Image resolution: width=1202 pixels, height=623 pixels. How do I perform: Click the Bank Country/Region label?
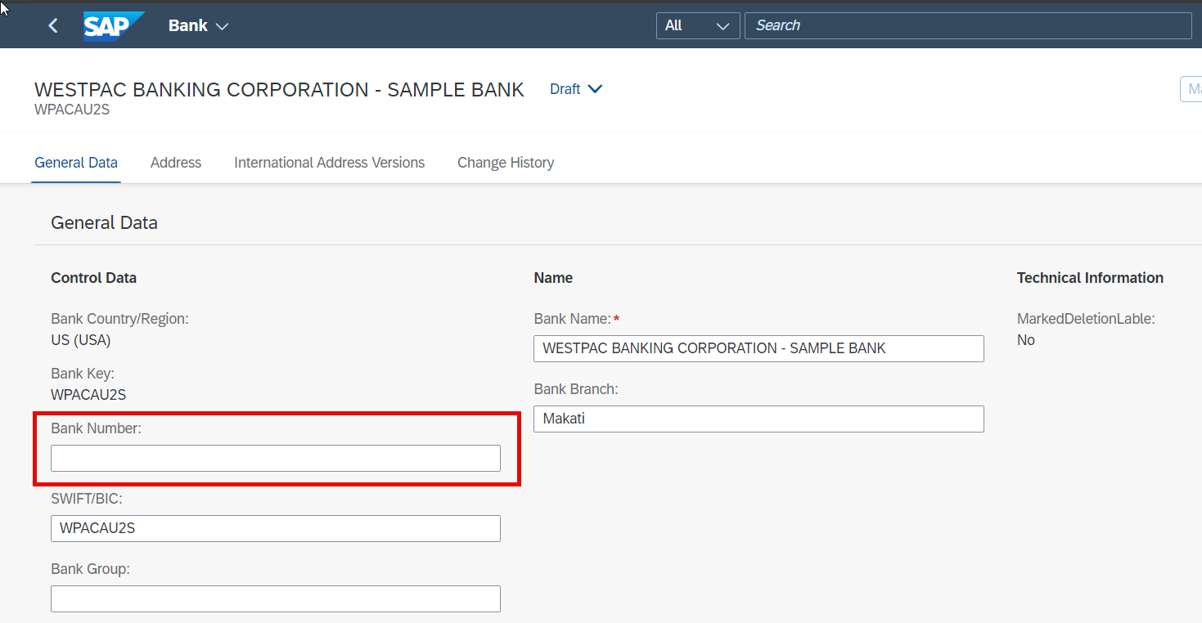(119, 319)
